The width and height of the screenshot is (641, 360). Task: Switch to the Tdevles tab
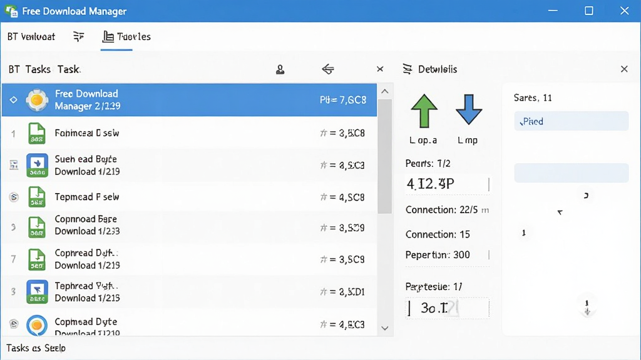(126, 37)
